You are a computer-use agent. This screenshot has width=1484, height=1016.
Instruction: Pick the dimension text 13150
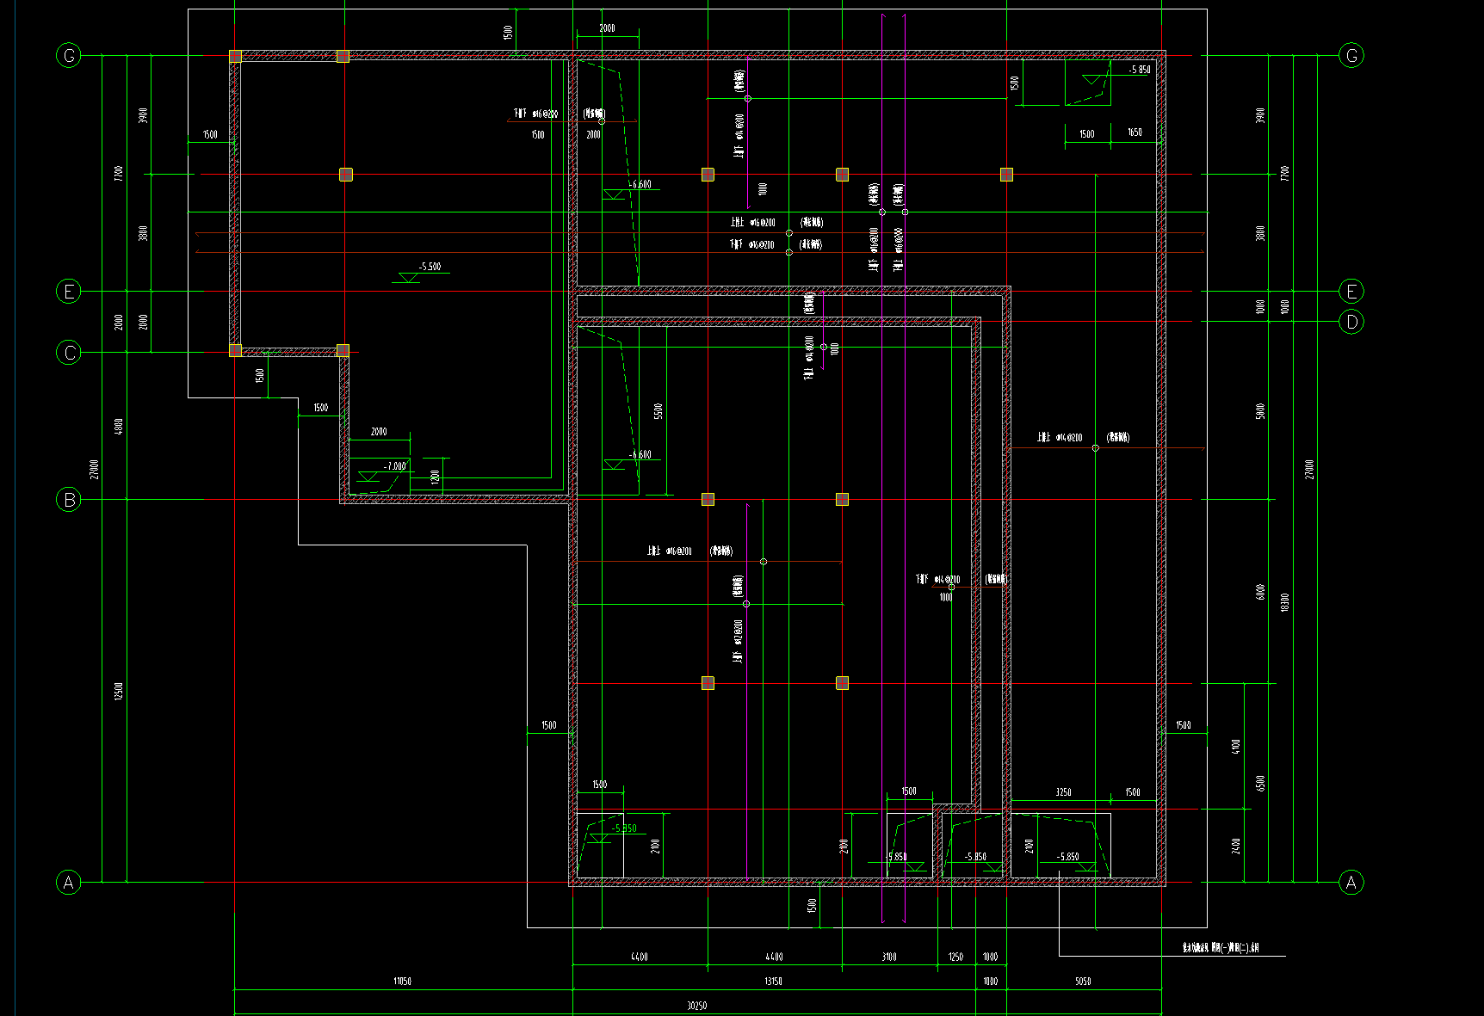774,981
